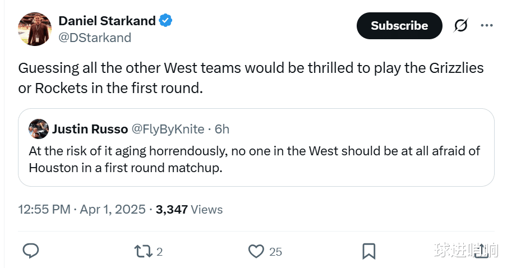507x268 pixels.
Task: Click the Daniel Starkand display name
Action: pos(107,21)
